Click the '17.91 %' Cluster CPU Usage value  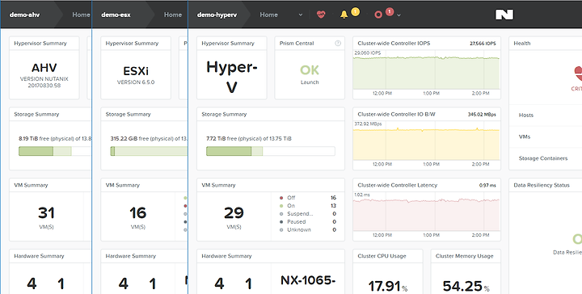pyautogui.click(x=388, y=287)
